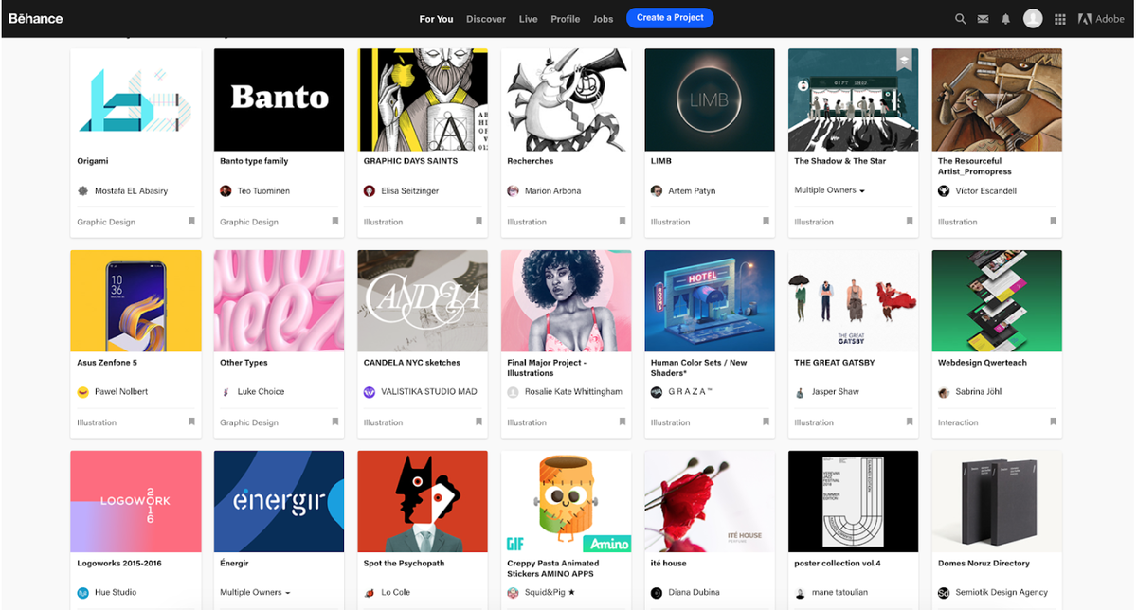Bookmark the LIMB project
This screenshot has width=1137, height=610.
tap(766, 222)
